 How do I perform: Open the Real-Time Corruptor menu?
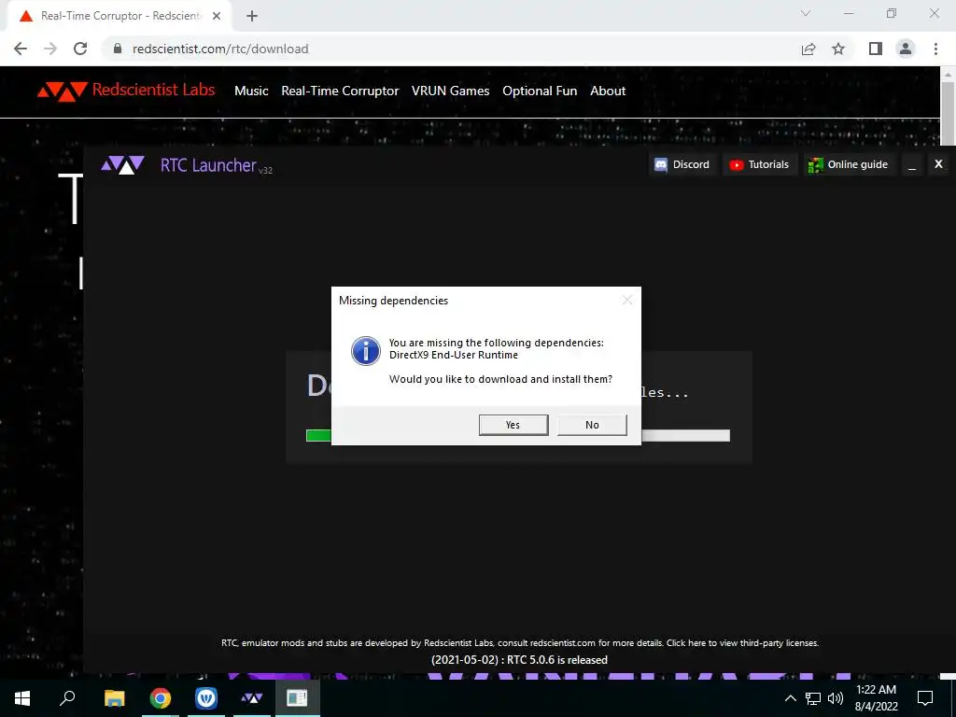coord(340,91)
